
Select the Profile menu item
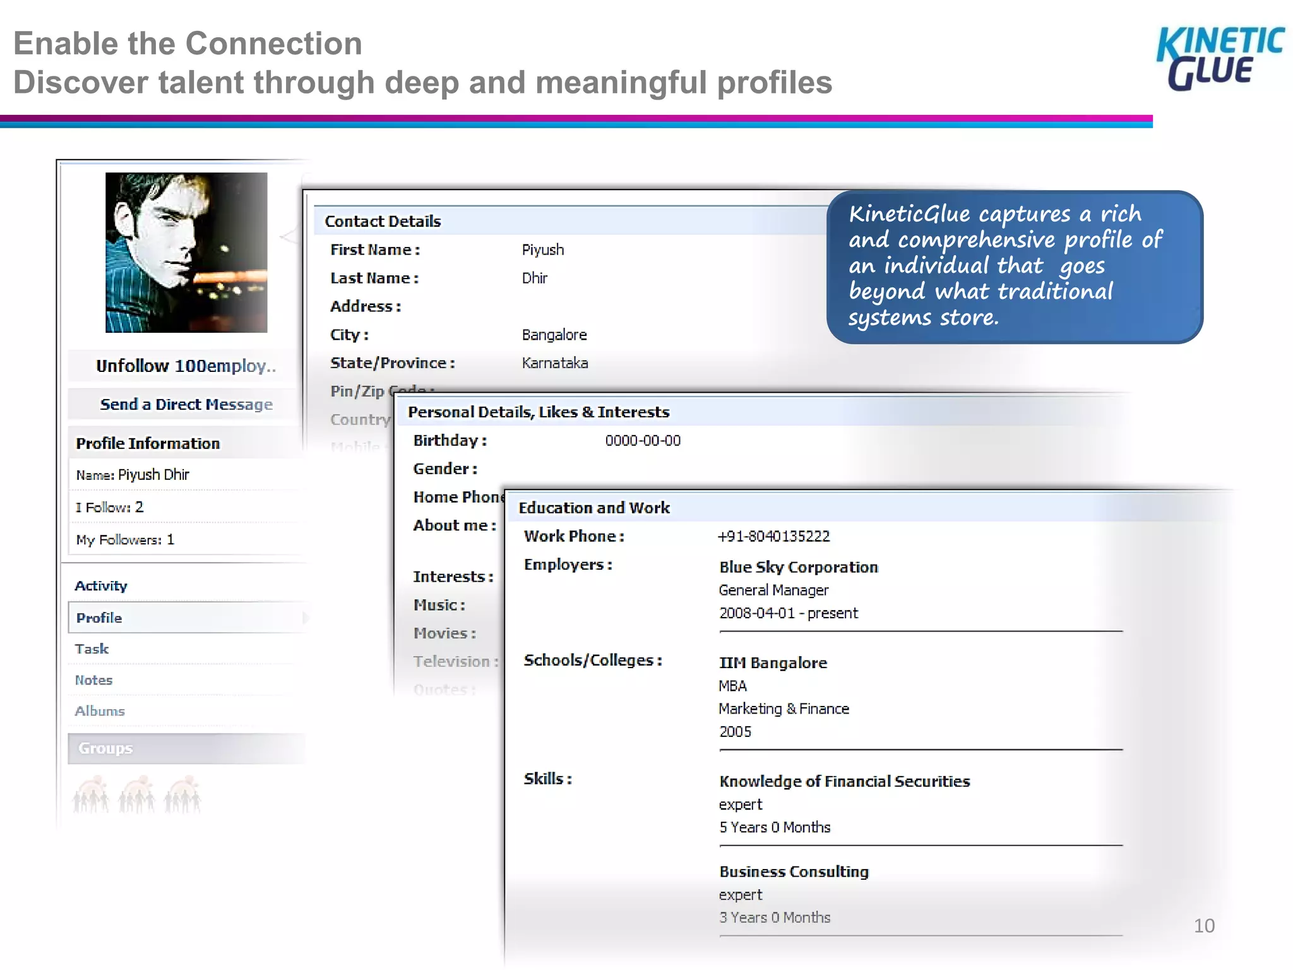click(187, 618)
